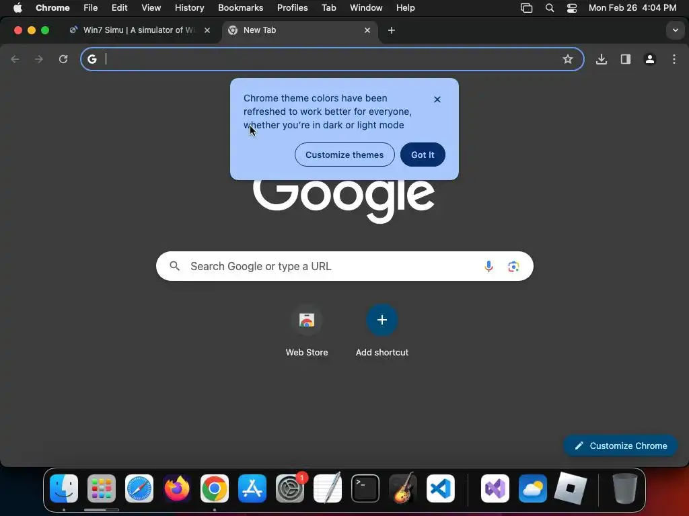Open the View menu
This screenshot has height=516, width=689.
click(x=151, y=8)
